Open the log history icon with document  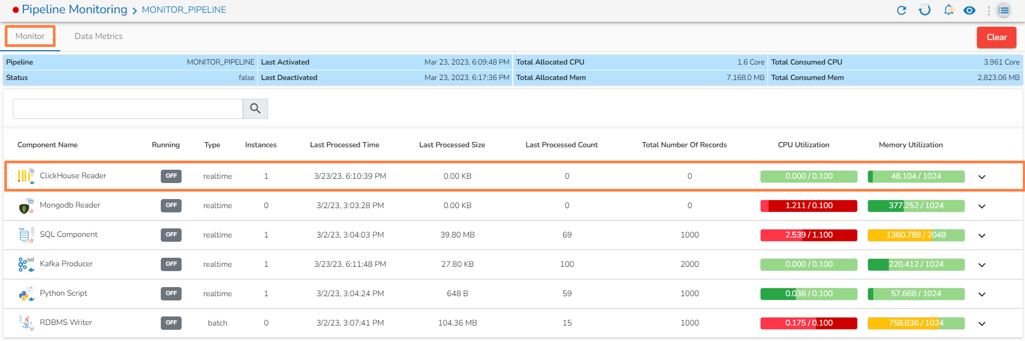[x=925, y=10]
